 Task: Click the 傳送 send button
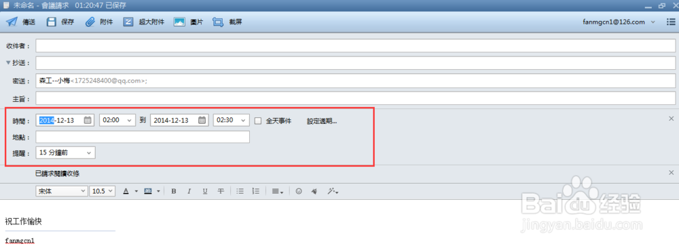pyautogui.click(x=20, y=22)
